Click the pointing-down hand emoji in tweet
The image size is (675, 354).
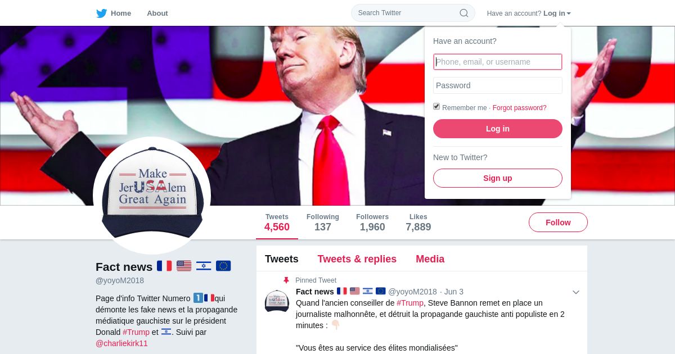coord(336,325)
